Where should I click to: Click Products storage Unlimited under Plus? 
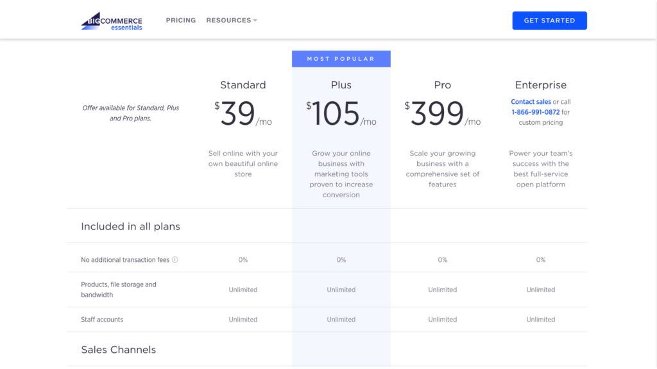tap(341, 290)
